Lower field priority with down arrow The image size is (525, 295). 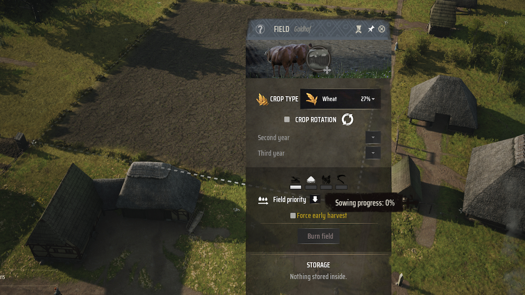click(315, 200)
